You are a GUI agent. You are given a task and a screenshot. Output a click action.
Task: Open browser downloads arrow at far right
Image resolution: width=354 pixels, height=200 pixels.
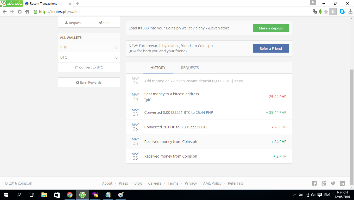click(x=350, y=11)
